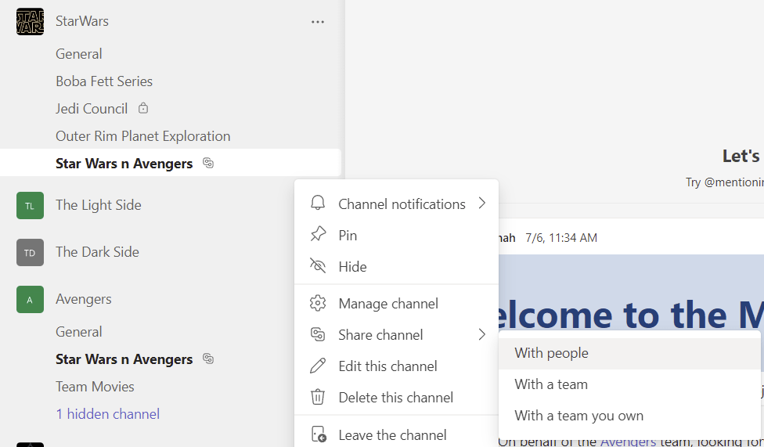Show the 1 hidden channel link
This screenshot has width=764, height=447.
point(107,414)
